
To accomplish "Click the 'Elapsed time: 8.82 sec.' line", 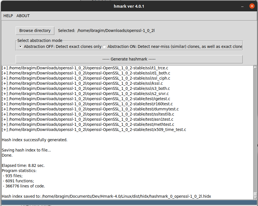I will click(23, 165).
